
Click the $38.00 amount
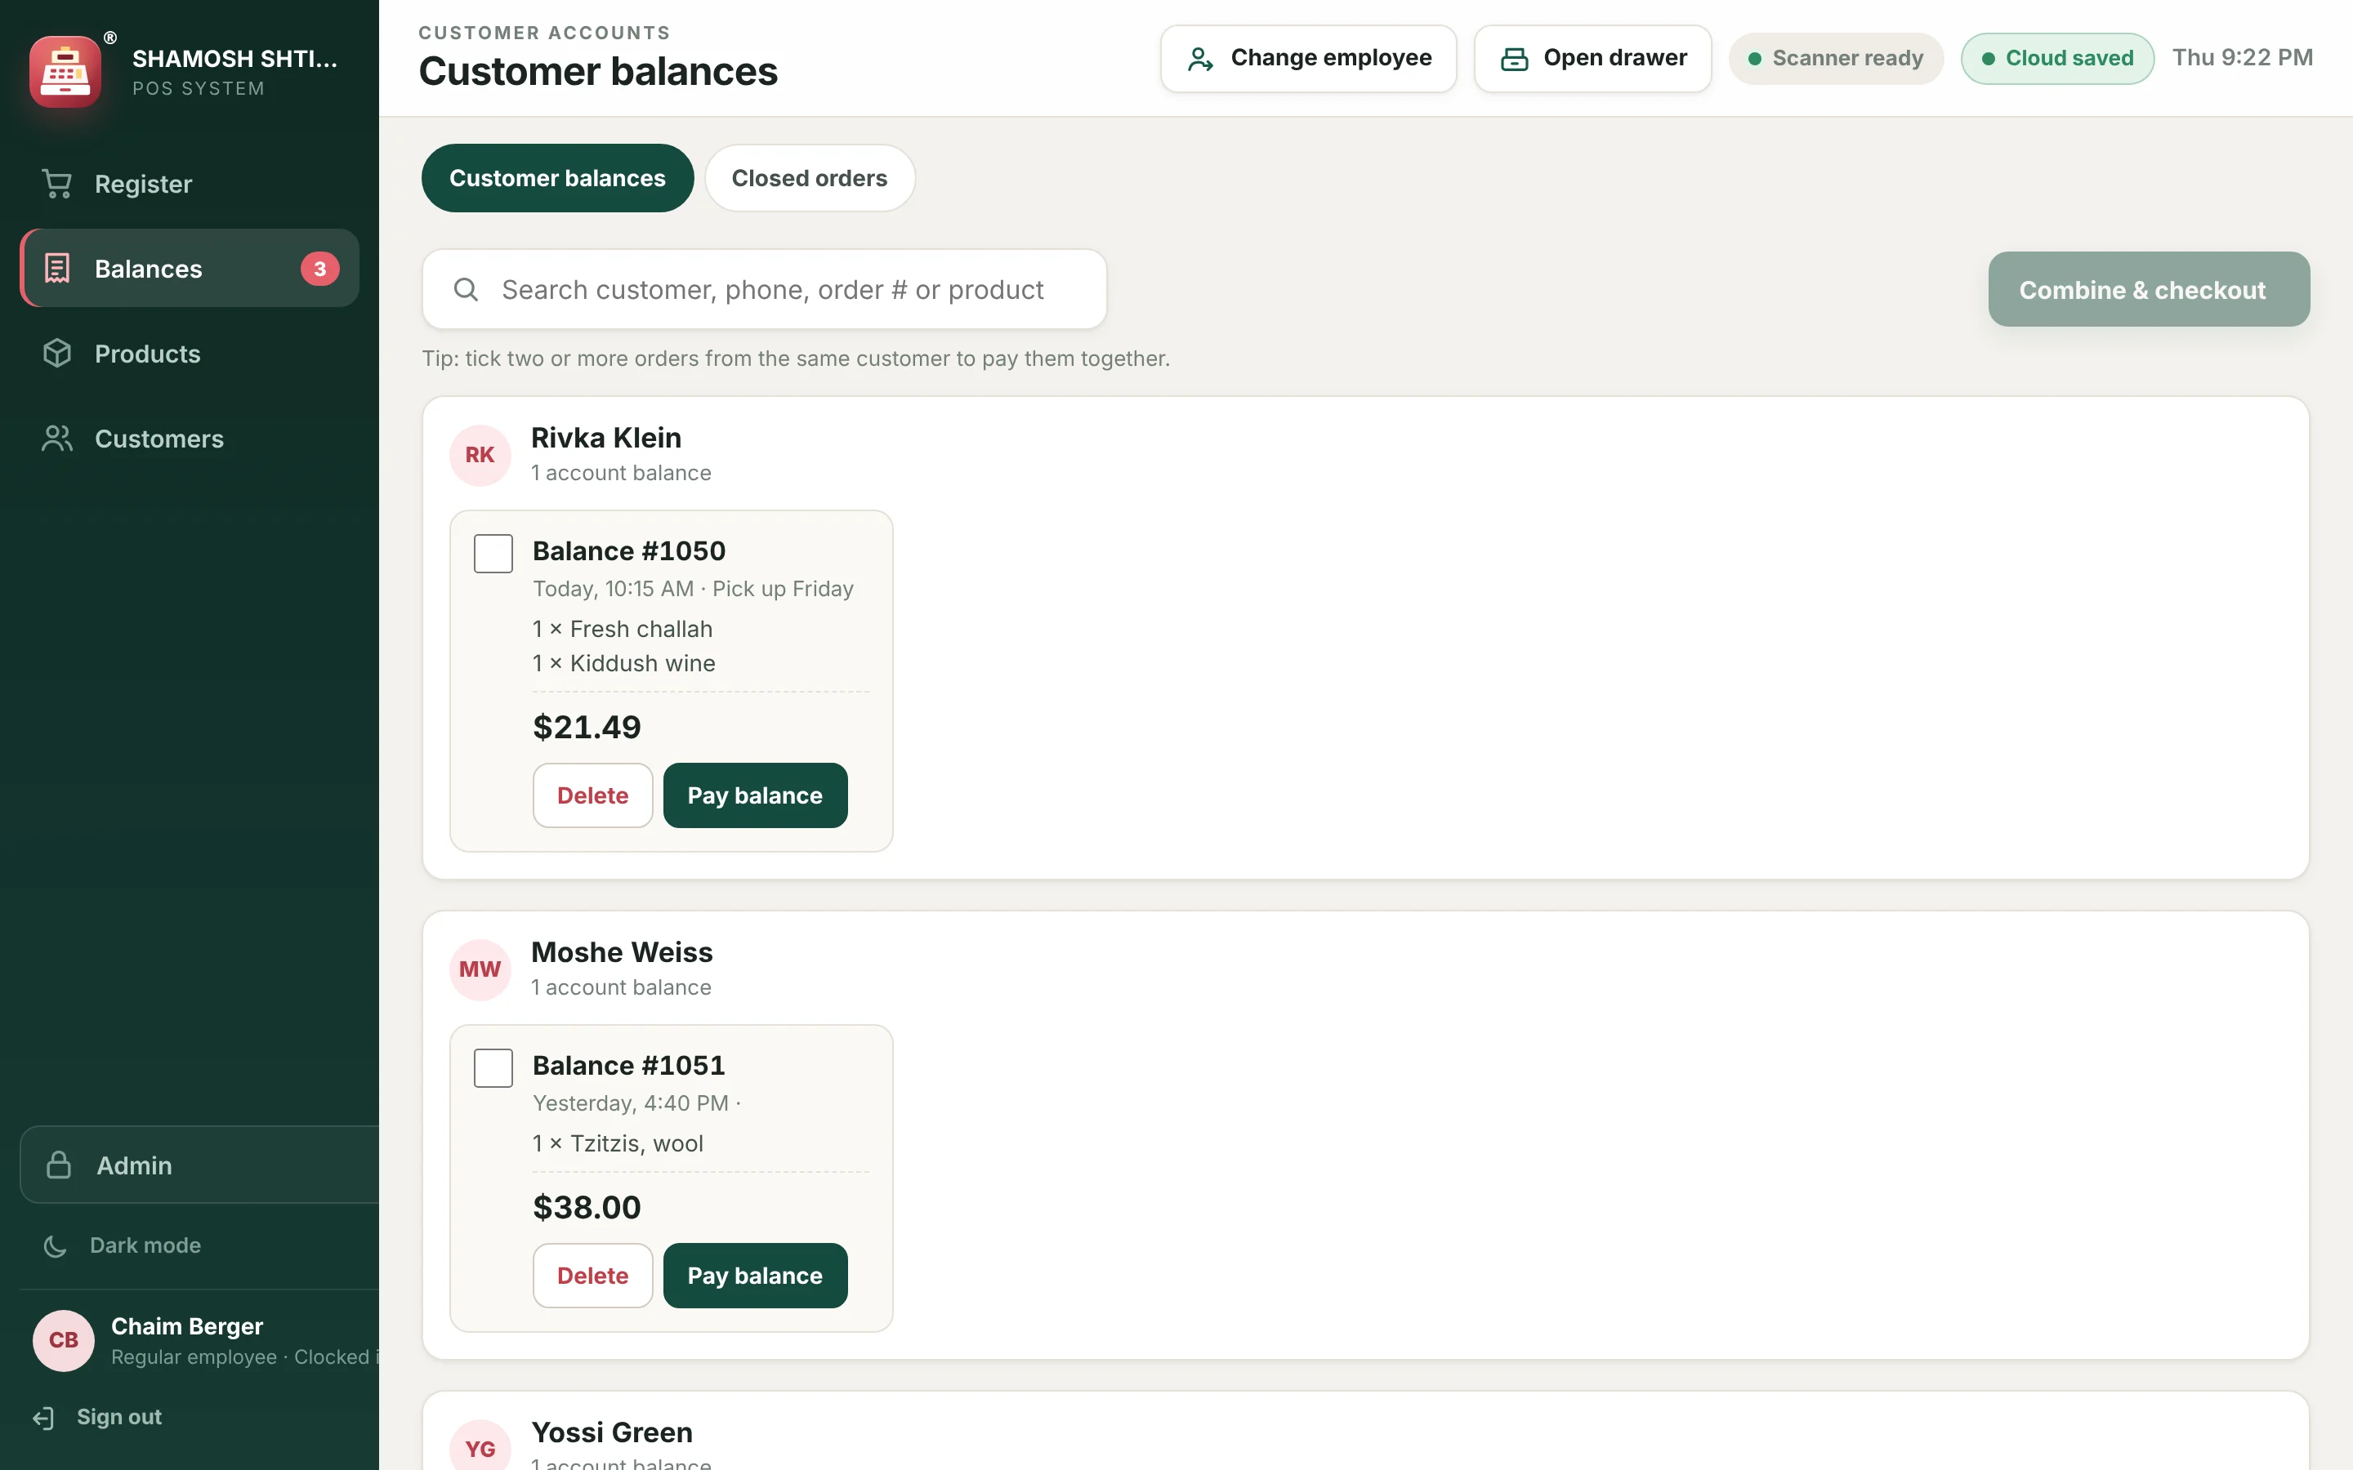(587, 1206)
